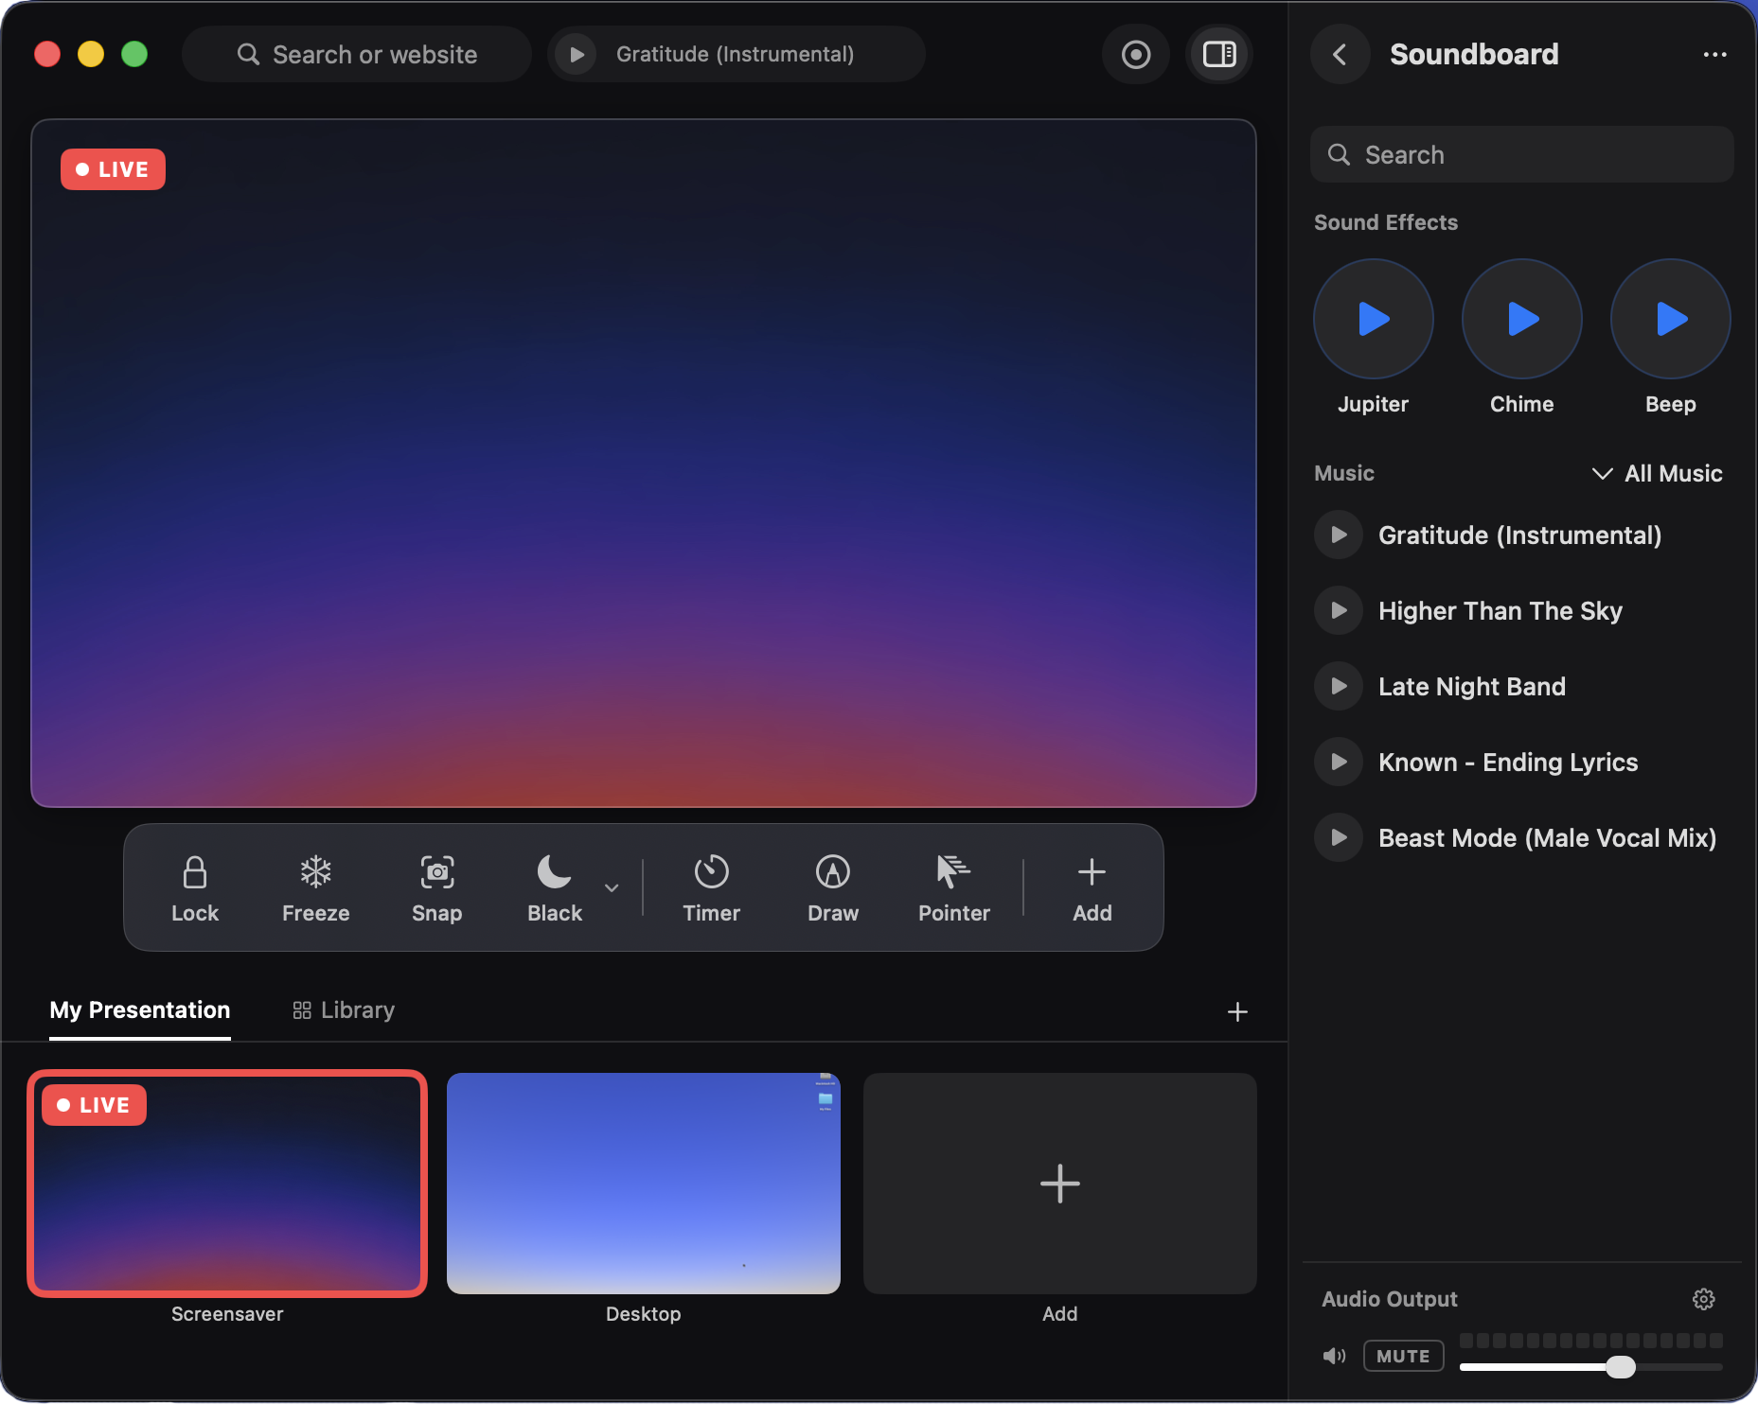1758x1404 pixels.
Task: Select the Gratitude (Instrumental) title text
Action: [1520, 535]
